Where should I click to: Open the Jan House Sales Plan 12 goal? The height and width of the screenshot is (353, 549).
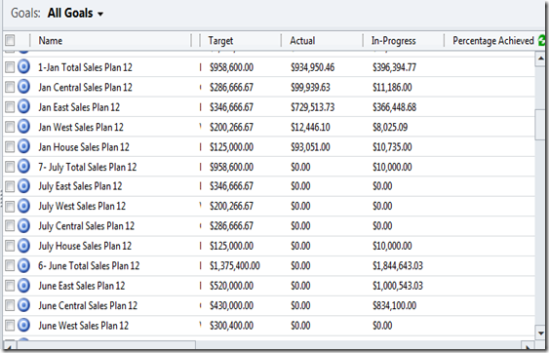click(84, 147)
